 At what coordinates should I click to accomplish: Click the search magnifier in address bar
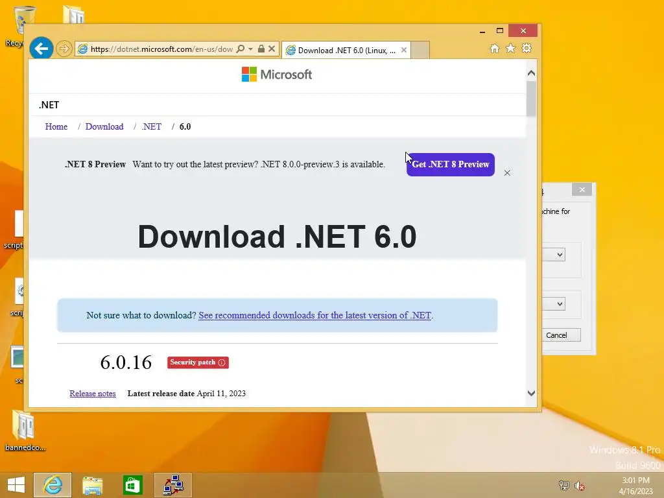(240, 49)
